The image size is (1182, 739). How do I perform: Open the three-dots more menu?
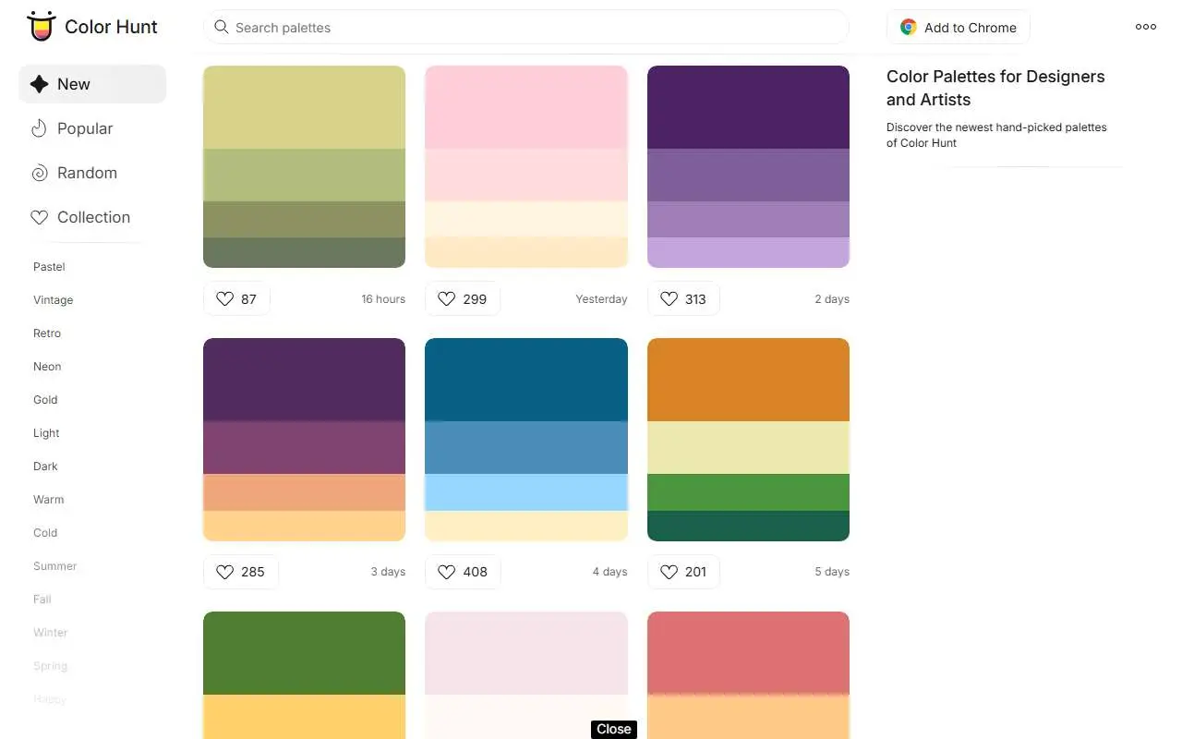pyautogui.click(x=1146, y=27)
